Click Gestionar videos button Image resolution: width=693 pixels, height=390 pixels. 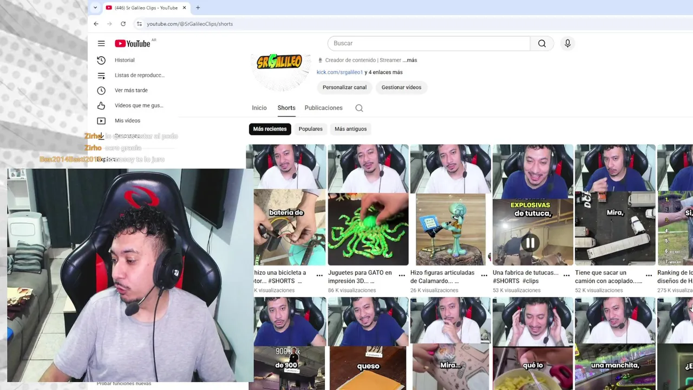[x=401, y=87]
